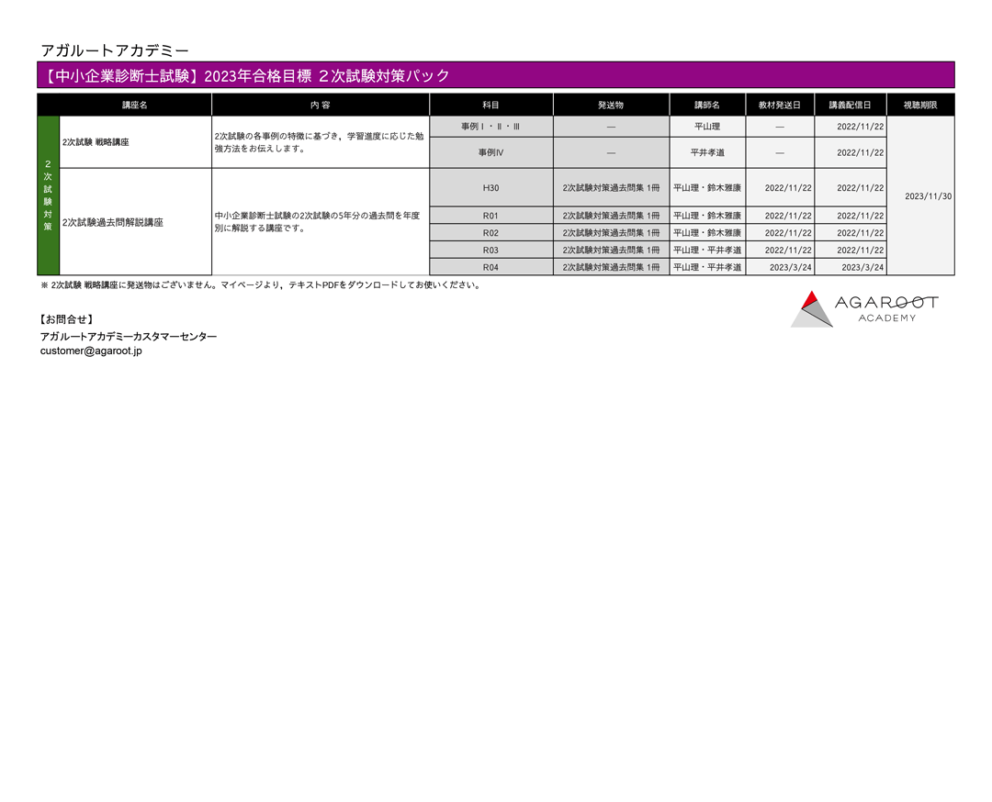Screen dimensions: 992x802
Task: Select the 2023/11/30 viewing deadline cell
Action: click(x=919, y=196)
